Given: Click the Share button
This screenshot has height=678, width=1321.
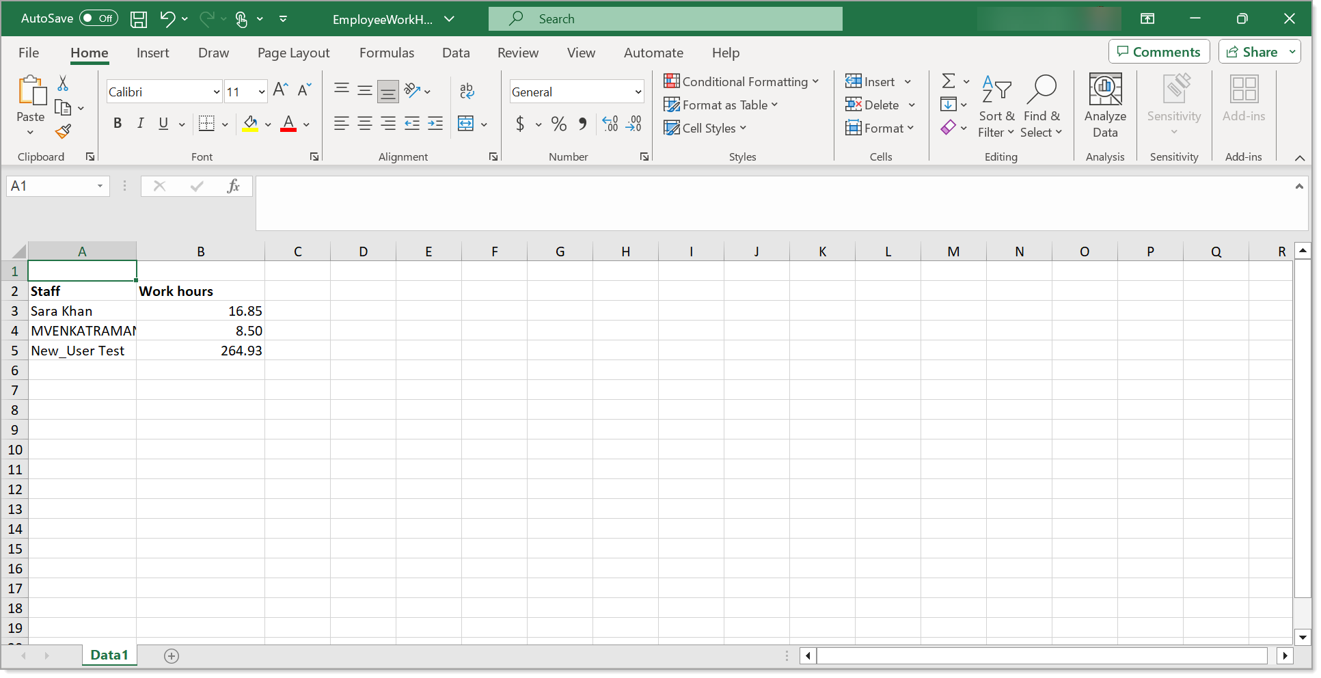Looking at the screenshot, I should [x=1252, y=52].
